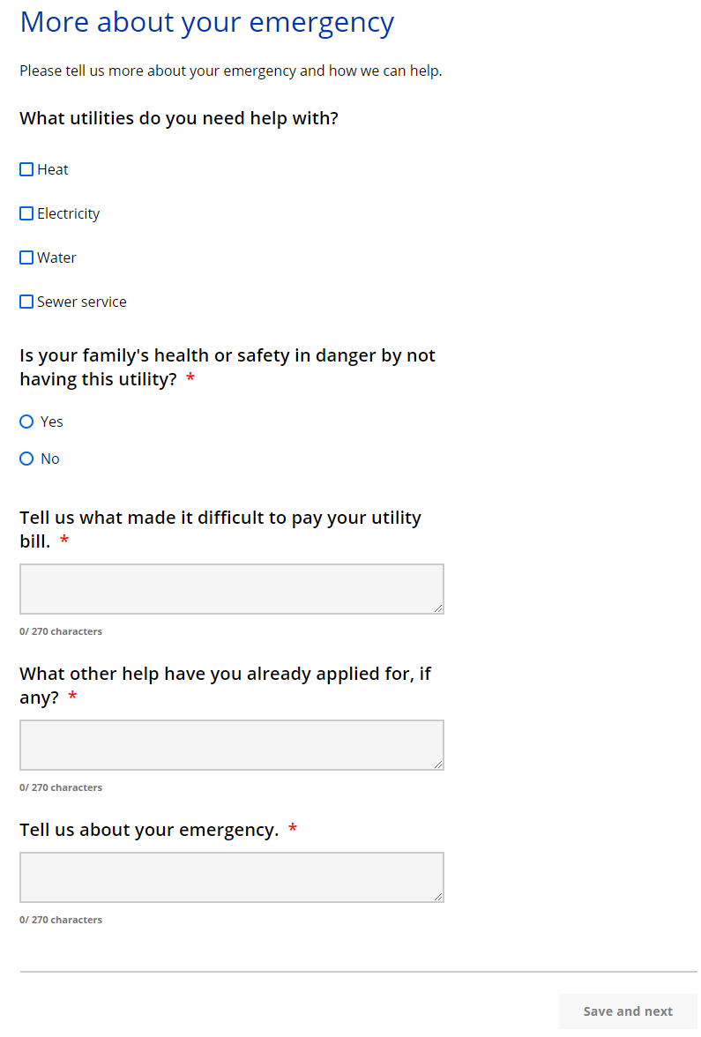Click the 'Sewer service' label text
Screen dimensions: 701x1037
(82, 302)
